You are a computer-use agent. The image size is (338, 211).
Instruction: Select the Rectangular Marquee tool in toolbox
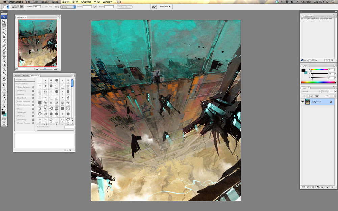(x=4, y=25)
